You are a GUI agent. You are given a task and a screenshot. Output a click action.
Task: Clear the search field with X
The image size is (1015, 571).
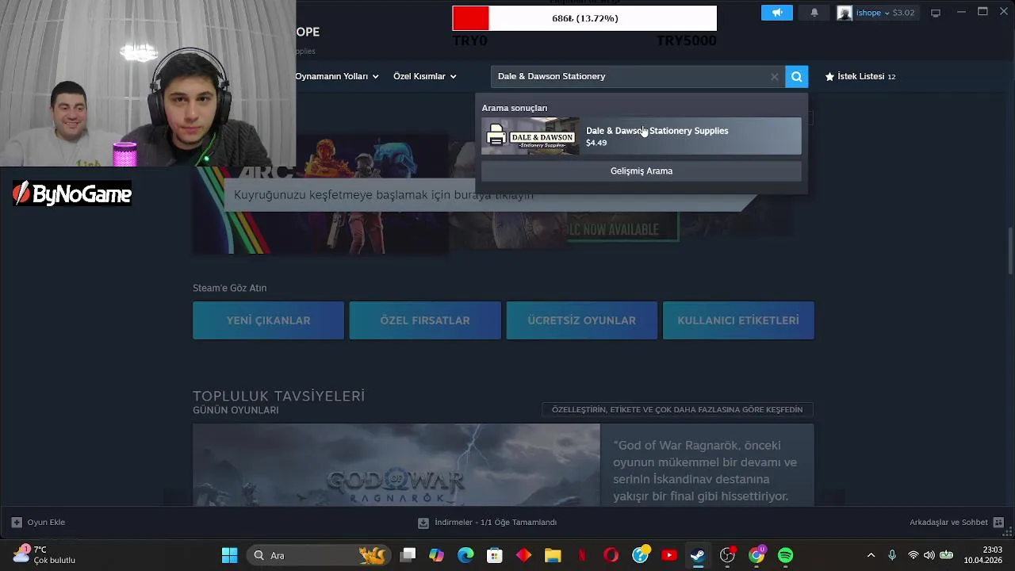[x=774, y=76]
